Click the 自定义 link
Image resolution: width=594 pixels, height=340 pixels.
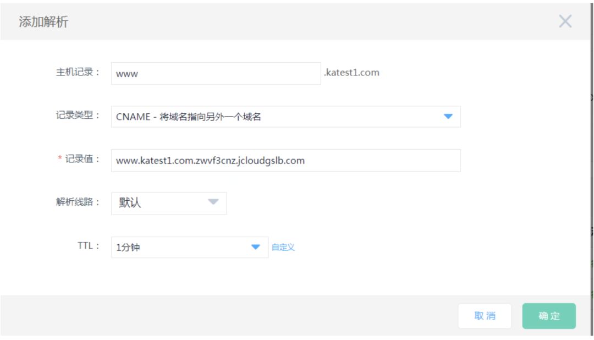pos(283,247)
